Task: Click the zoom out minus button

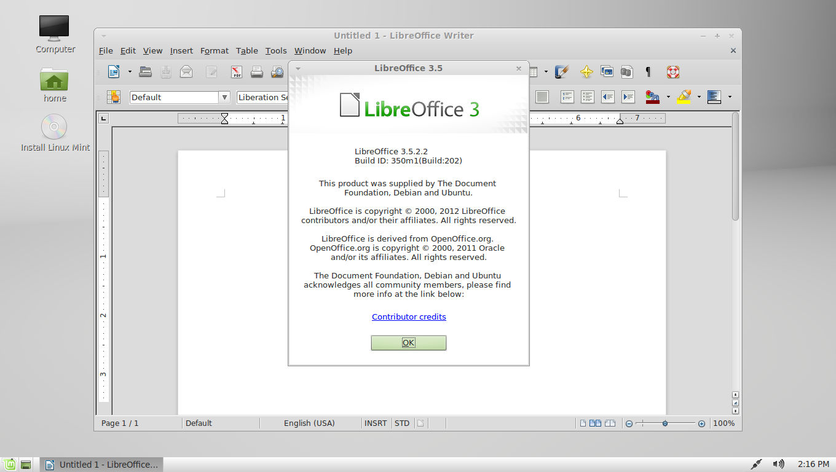Action: 629,423
